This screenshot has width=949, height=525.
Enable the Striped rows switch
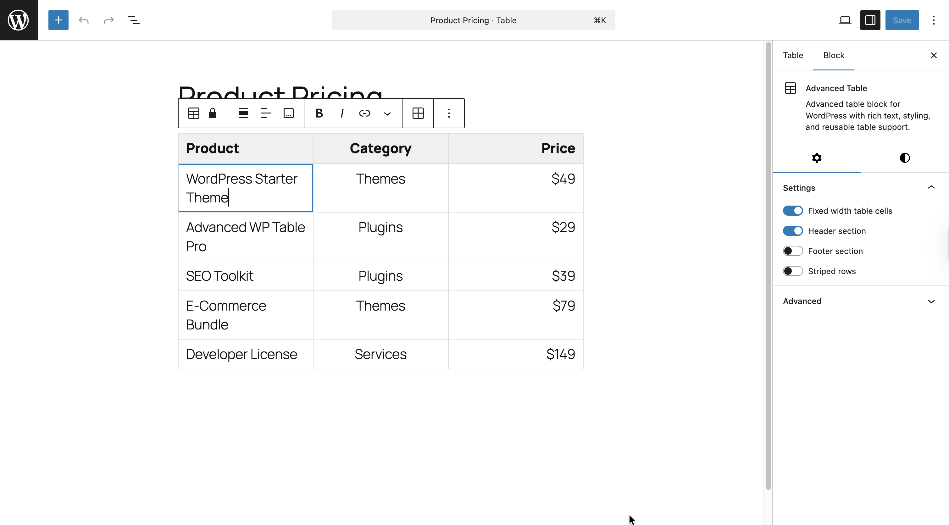pyautogui.click(x=793, y=271)
